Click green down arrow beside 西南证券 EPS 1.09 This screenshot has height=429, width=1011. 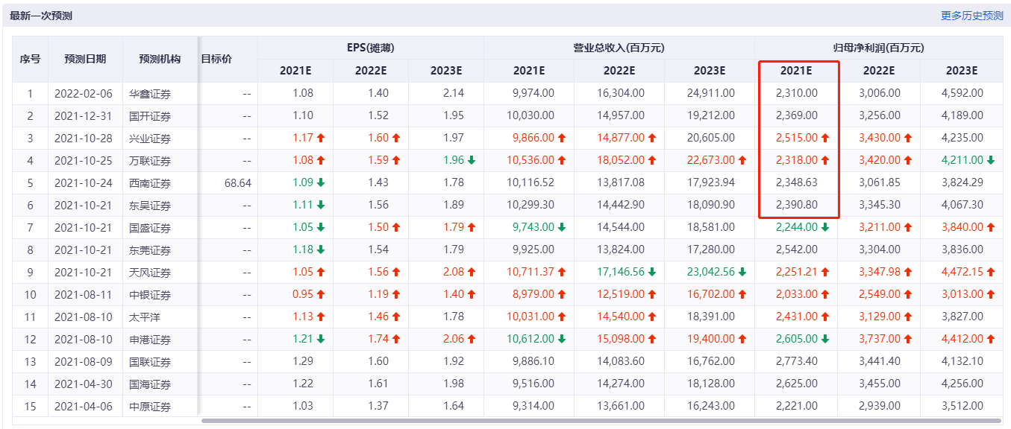(321, 182)
